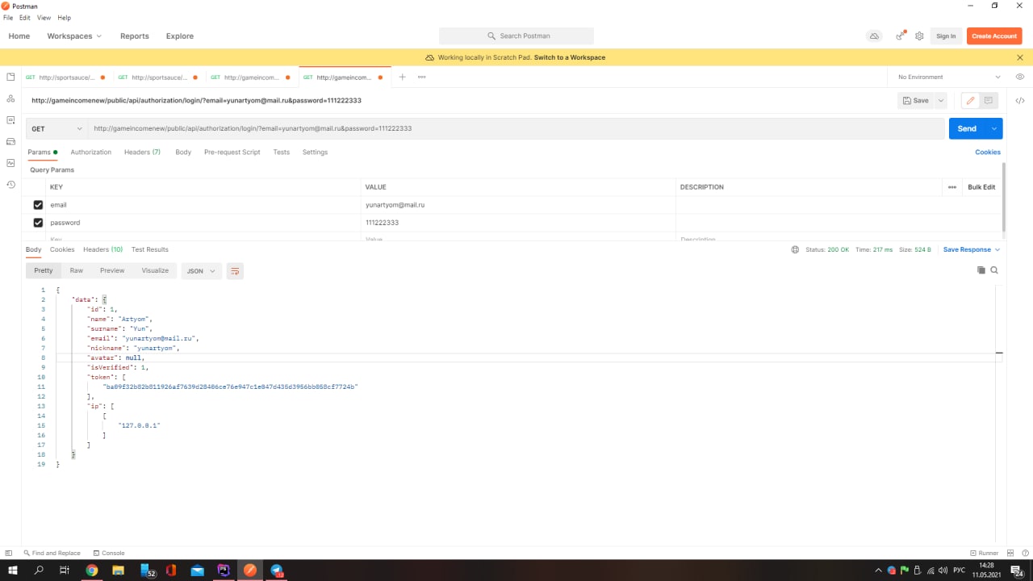This screenshot has height=581, width=1033.
Task: Open the help icon in status bar
Action: (x=1026, y=553)
